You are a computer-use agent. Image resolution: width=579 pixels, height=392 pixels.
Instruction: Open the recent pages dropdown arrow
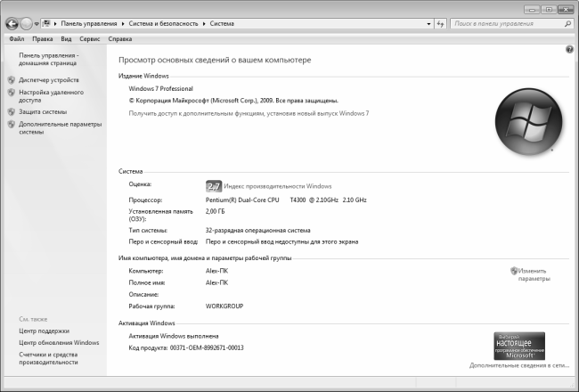(x=37, y=24)
